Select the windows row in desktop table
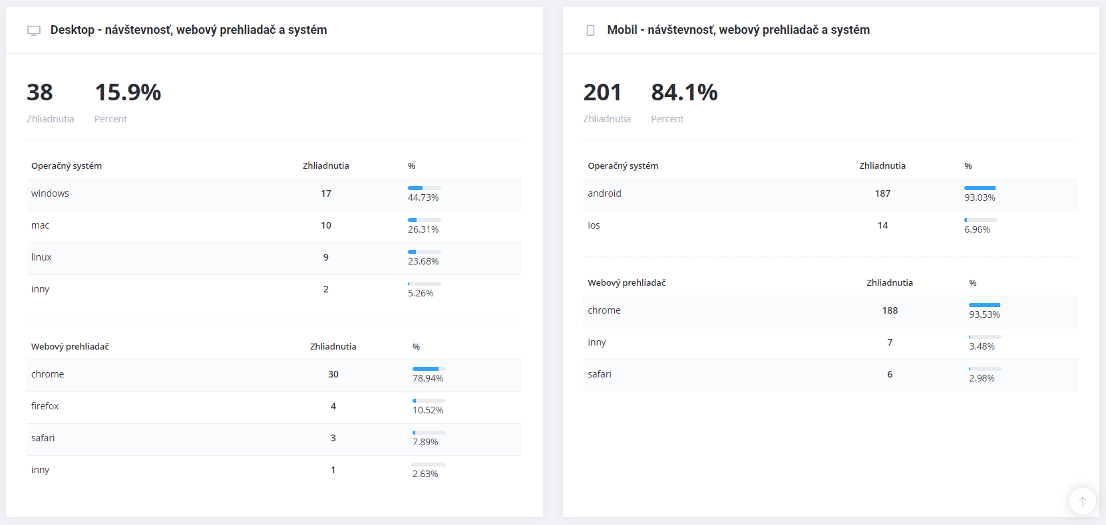 tap(274, 195)
